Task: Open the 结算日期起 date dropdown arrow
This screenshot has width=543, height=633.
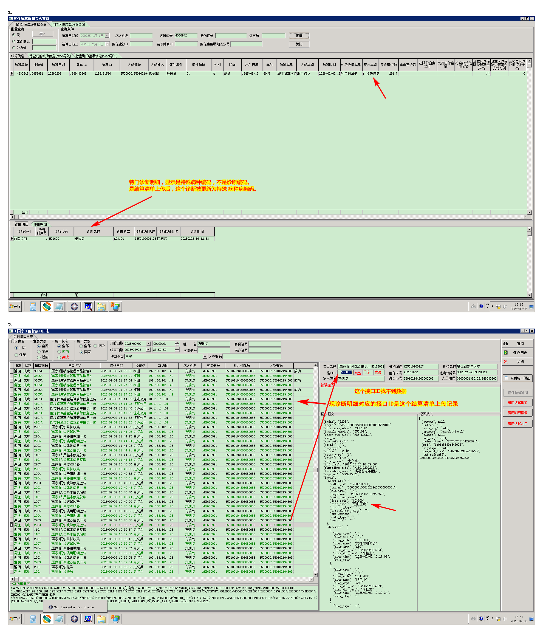Action: [x=107, y=36]
